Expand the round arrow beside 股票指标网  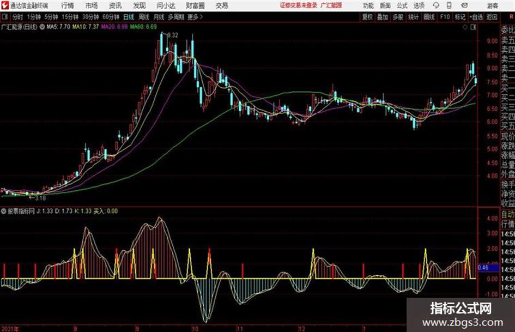4,211
